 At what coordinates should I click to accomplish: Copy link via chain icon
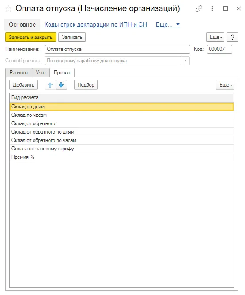199,9
